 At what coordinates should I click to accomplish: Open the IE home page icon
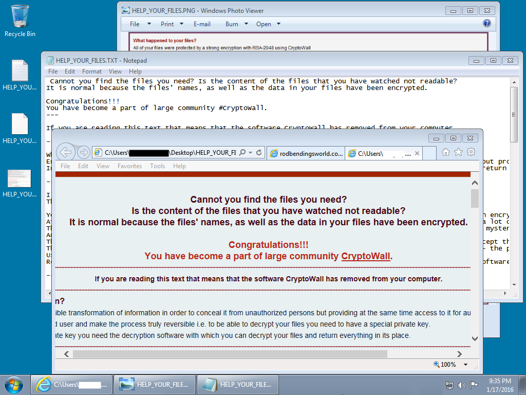446,152
